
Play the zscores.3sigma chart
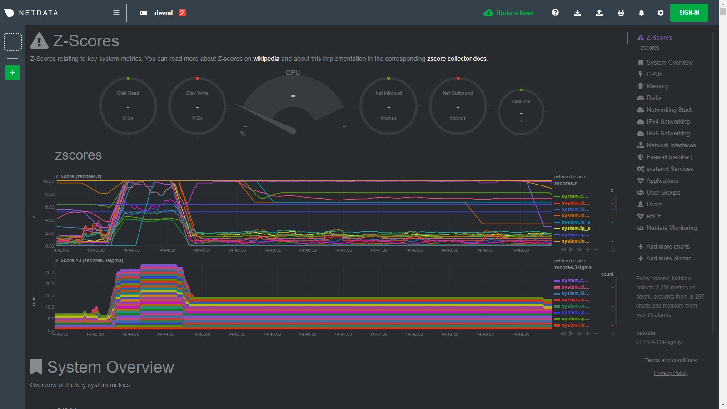571,334
